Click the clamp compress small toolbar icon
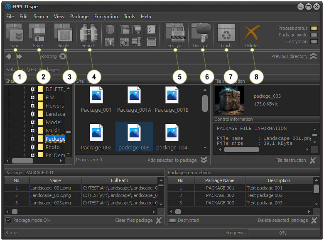Screen dimensions: 324x240 pos(136,42)
